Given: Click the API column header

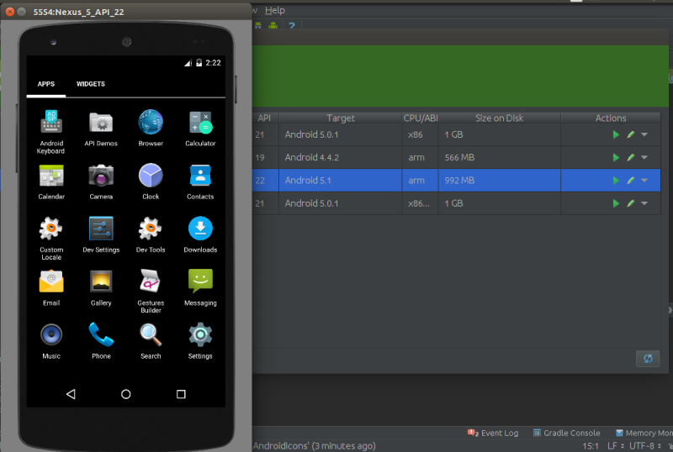Looking at the screenshot, I should click(x=264, y=118).
